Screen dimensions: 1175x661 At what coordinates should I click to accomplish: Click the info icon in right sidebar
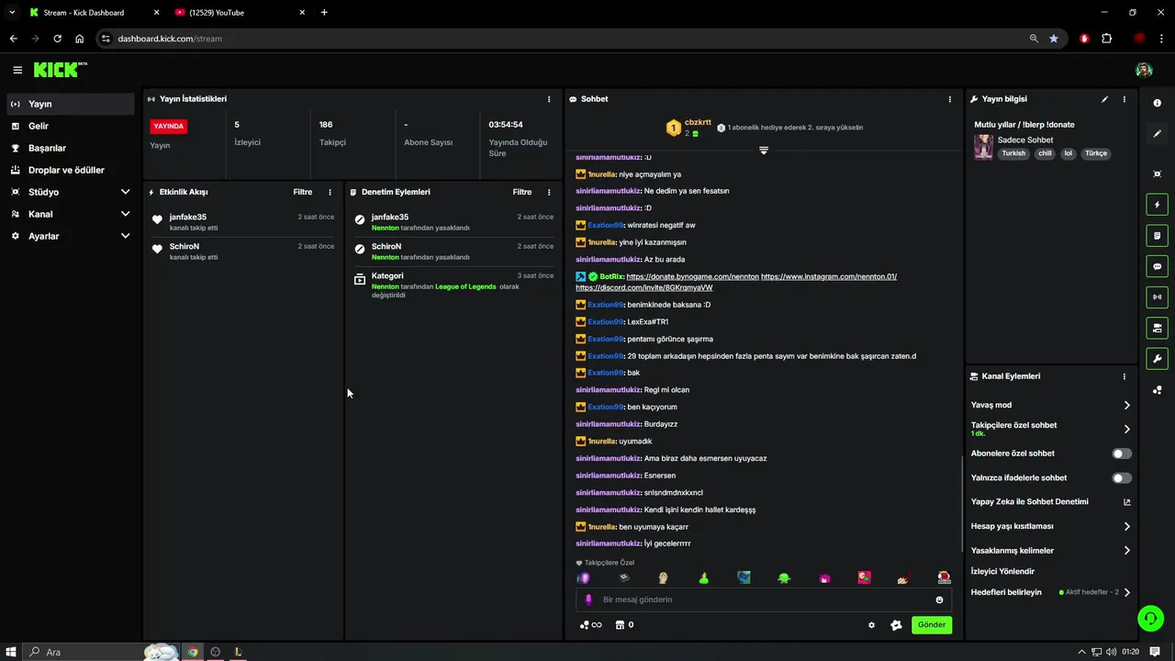(1157, 103)
